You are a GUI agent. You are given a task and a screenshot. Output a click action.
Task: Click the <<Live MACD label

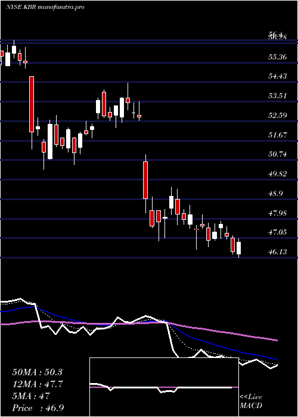[251, 402]
